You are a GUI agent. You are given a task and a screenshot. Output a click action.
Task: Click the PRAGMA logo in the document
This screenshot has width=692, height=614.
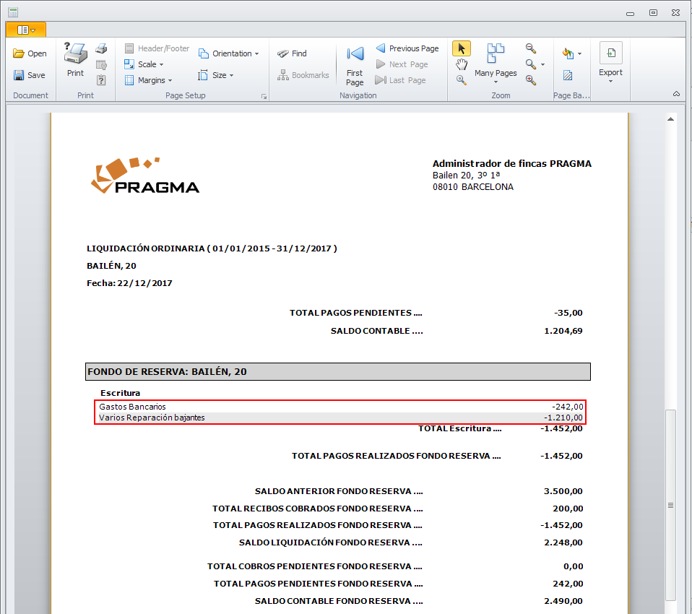[x=144, y=176]
